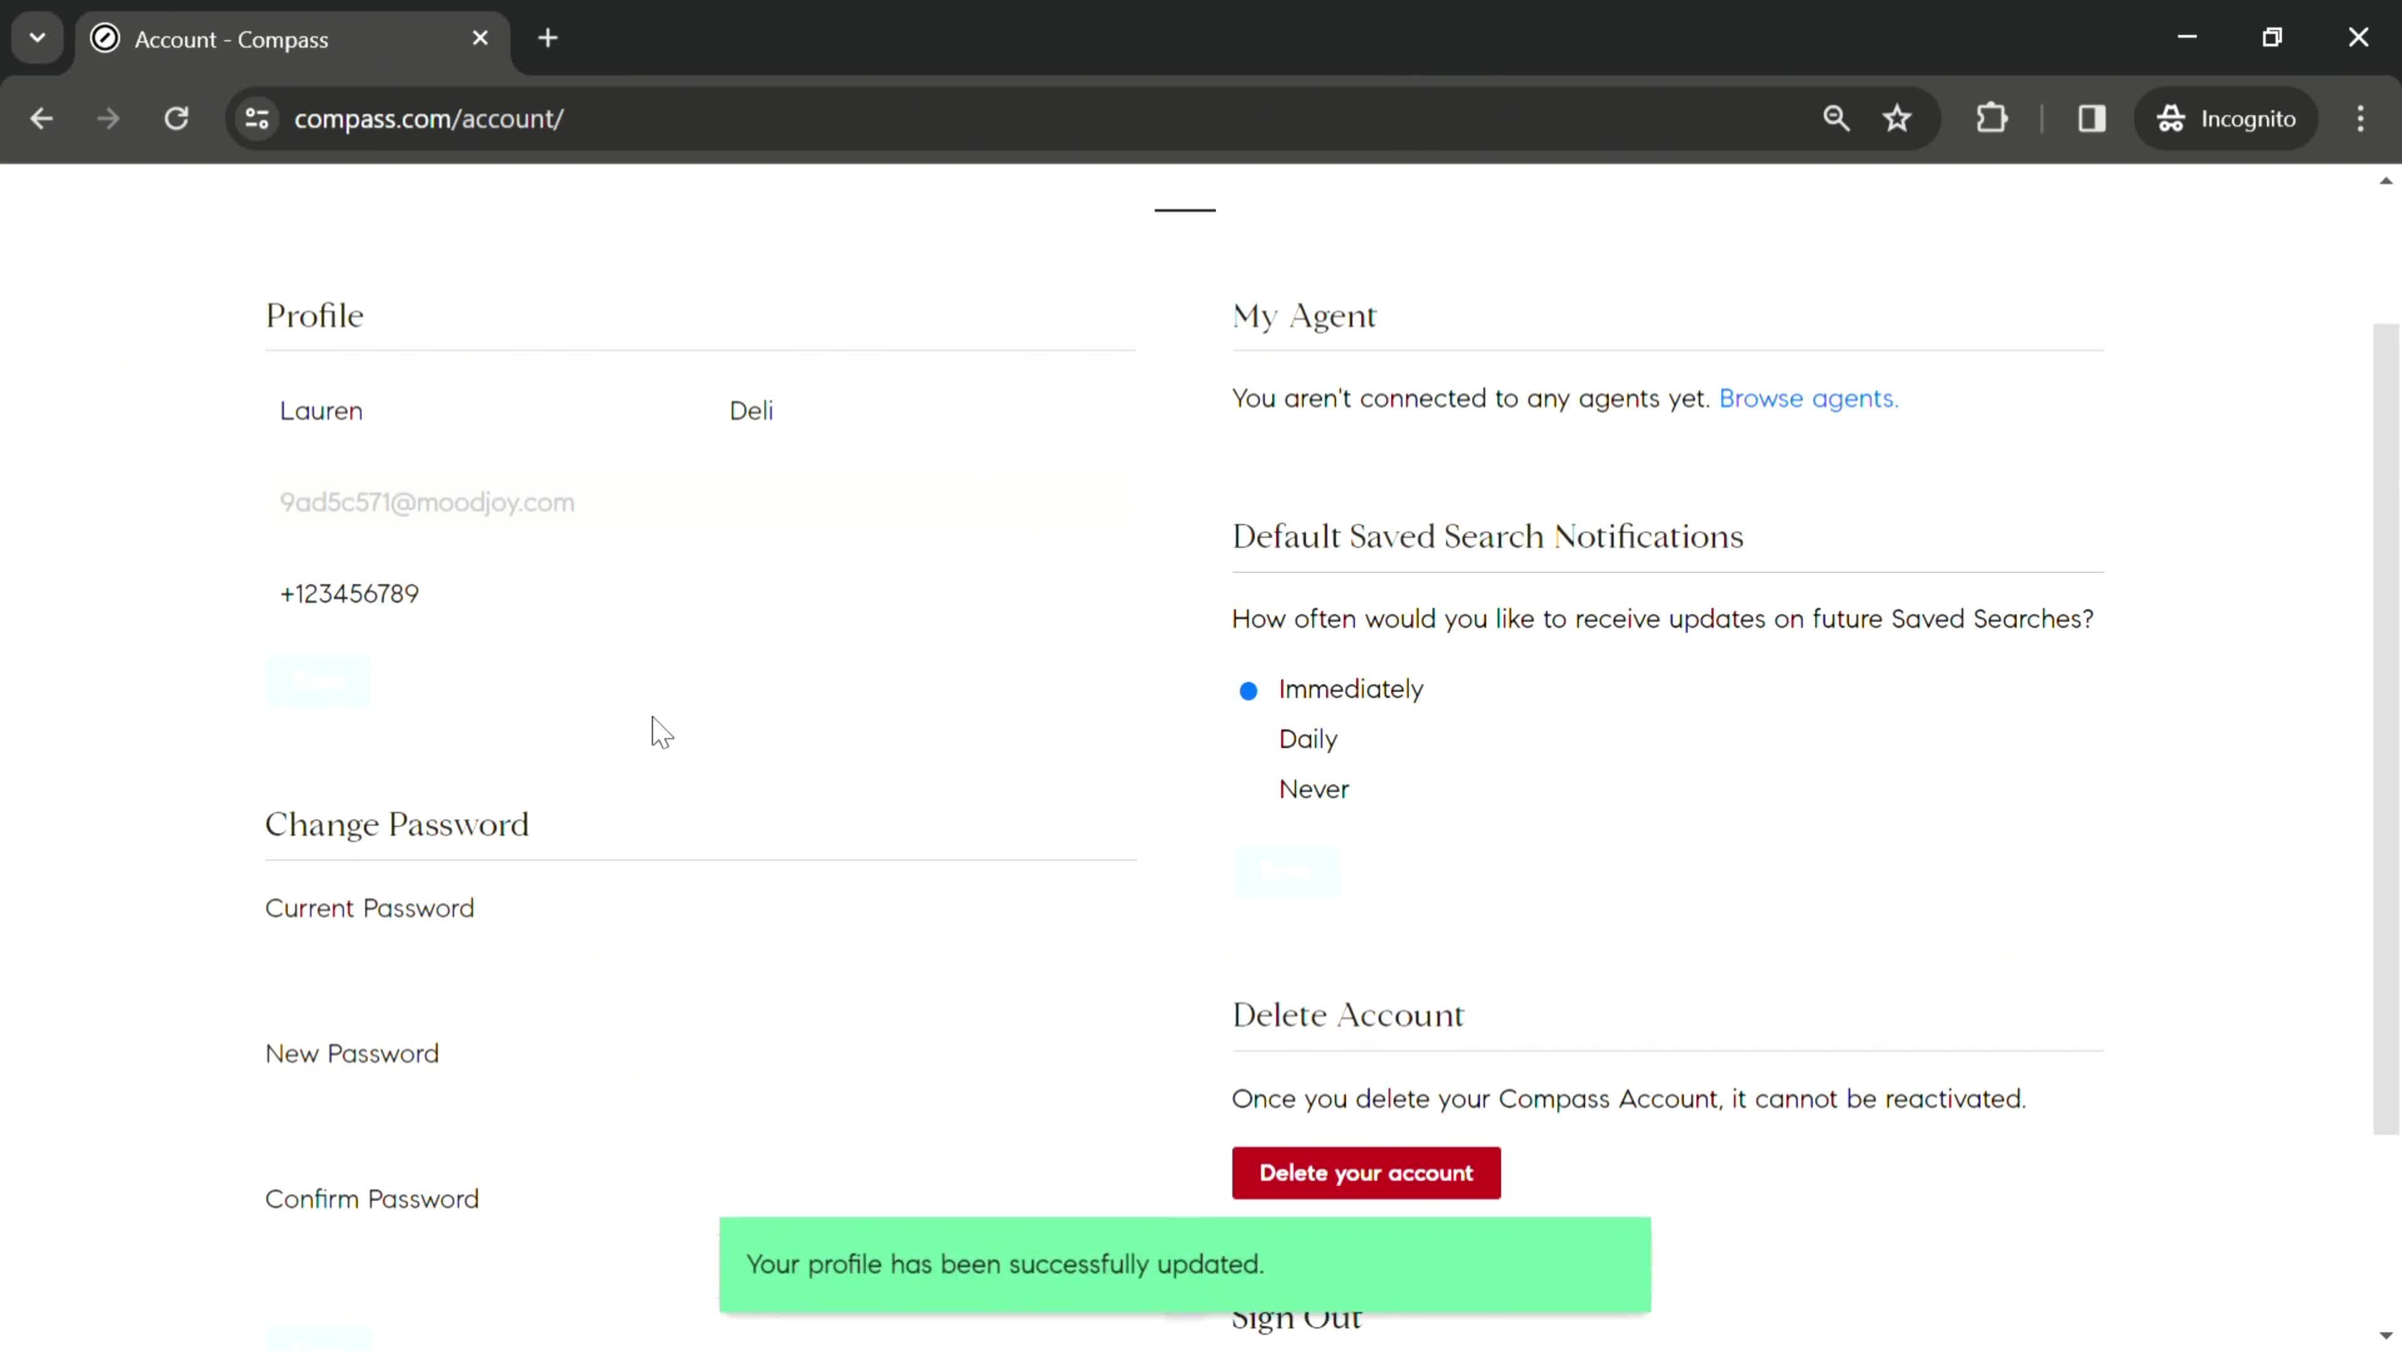Open the zoom magnifier icon
Screen dimensions: 2402x1351
coord(1836,118)
